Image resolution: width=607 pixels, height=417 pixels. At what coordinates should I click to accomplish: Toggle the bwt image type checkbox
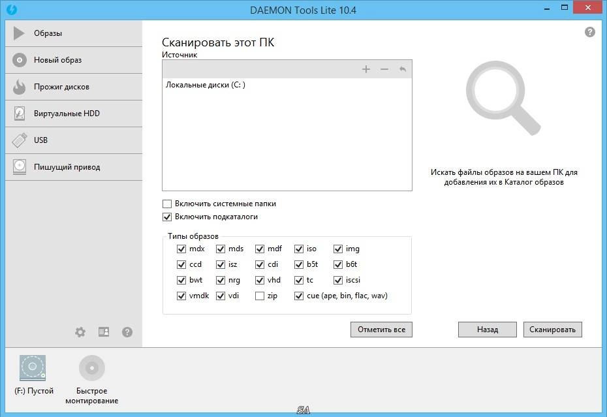(181, 280)
